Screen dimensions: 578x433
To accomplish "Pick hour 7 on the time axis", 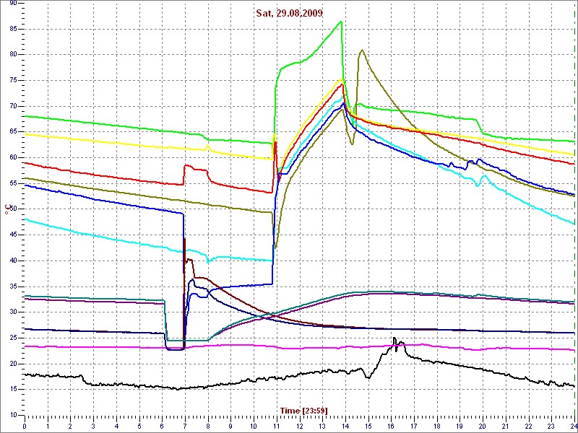I will tap(185, 427).
